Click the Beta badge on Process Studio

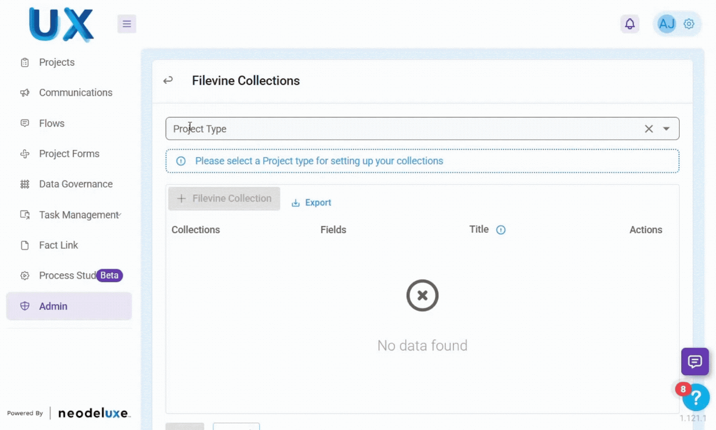coord(110,275)
